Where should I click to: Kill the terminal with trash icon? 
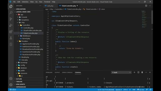coord(142,72)
